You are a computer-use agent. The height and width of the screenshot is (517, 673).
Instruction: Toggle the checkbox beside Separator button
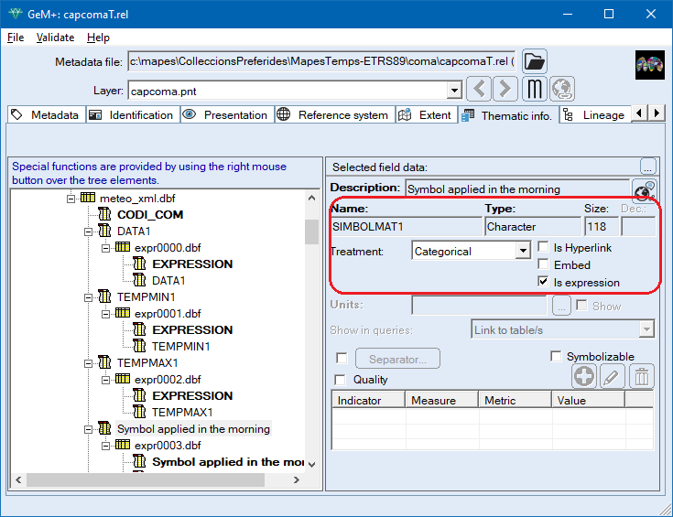tap(342, 358)
